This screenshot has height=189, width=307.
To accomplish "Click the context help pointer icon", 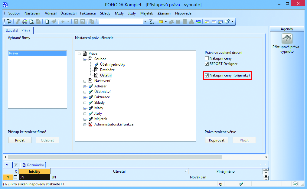I will pyautogui.click(x=227, y=21).
